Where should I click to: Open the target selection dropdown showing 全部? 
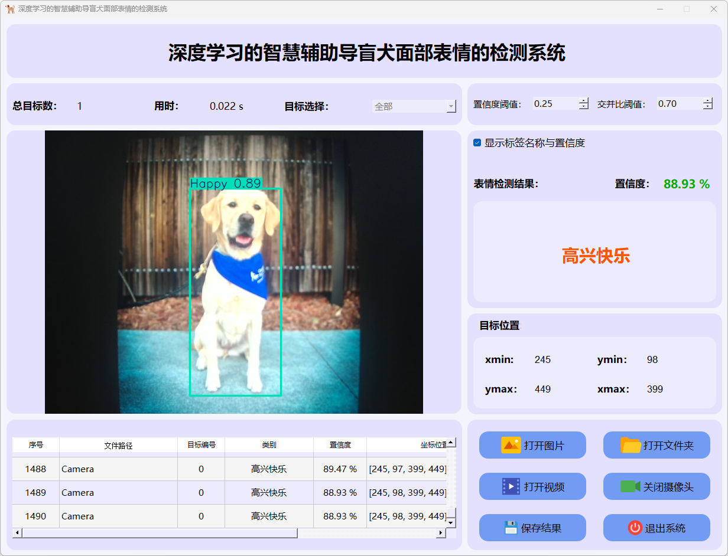coord(414,106)
